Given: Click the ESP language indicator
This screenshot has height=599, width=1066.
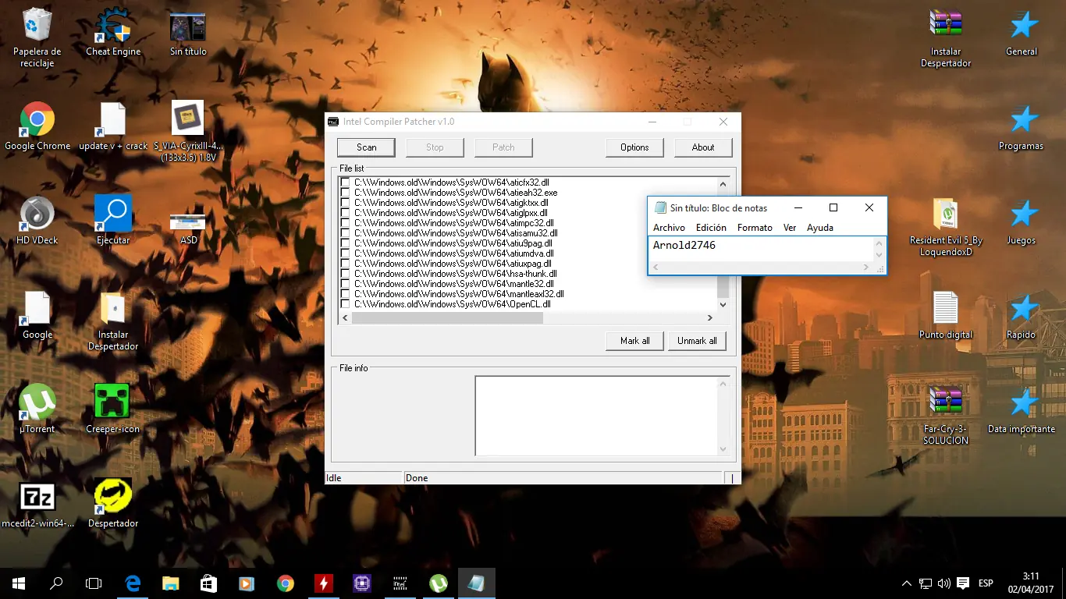Looking at the screenshot, I should click(986, 583).
